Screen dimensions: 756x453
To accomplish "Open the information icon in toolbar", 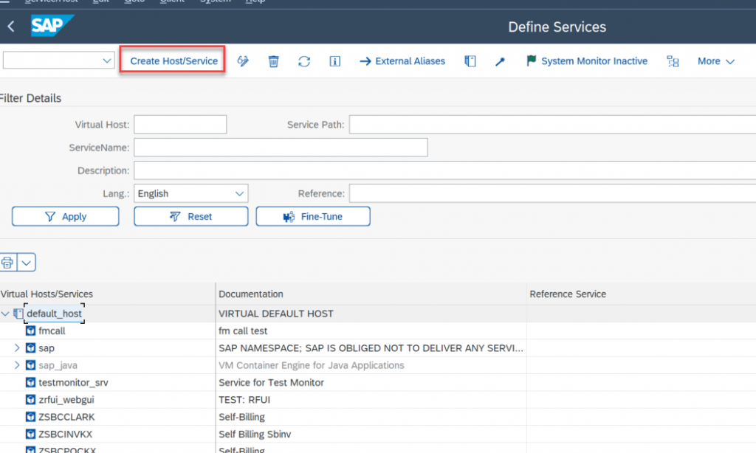I will point(334,61).
